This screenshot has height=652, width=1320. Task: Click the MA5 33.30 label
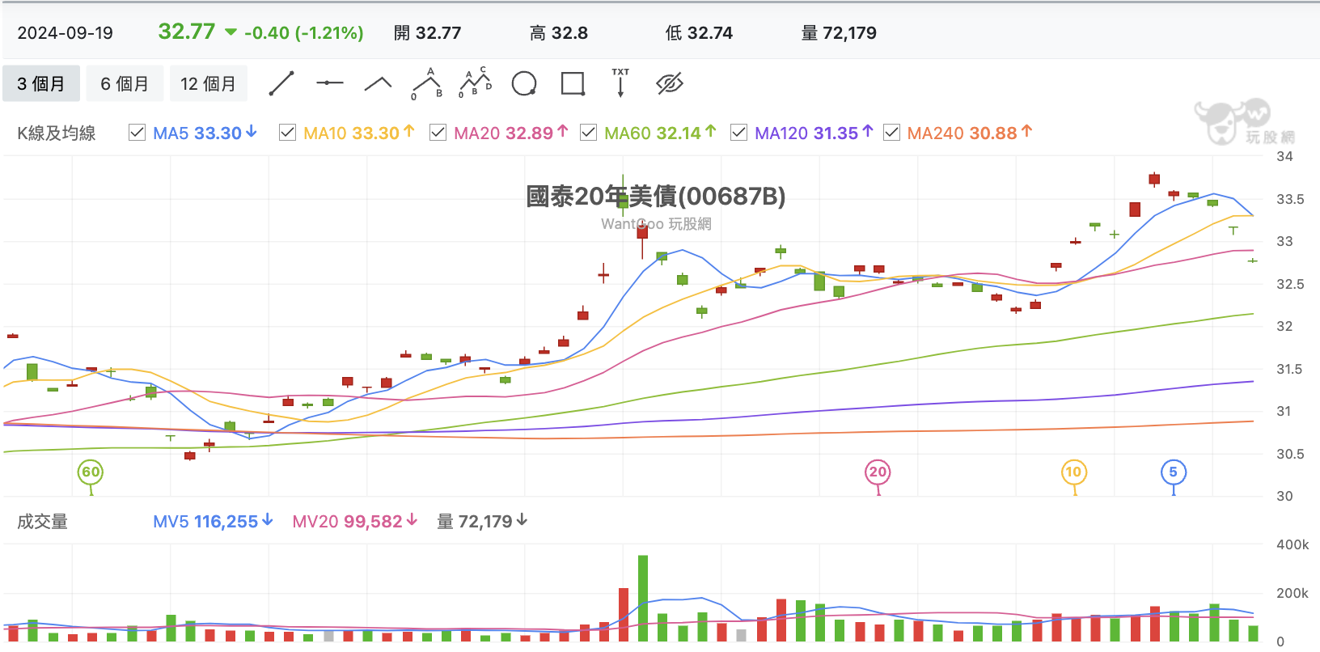205,133
